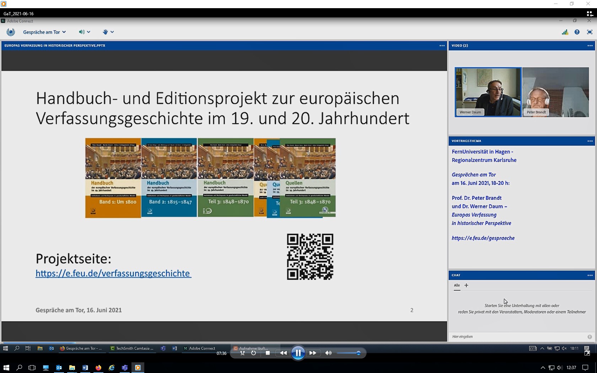Click recorded taskbar File Explorer icon

[x=40, y=348]
